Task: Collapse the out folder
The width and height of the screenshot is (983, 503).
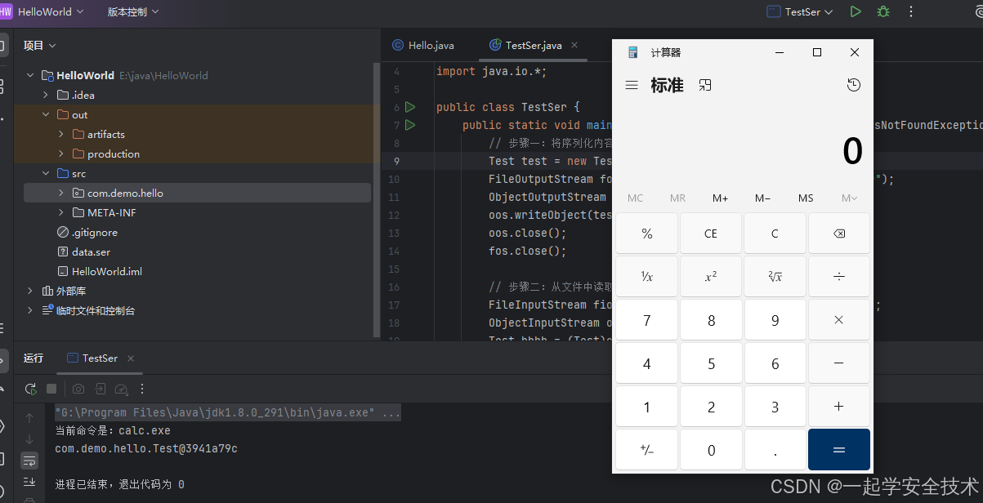Action: point(47,114)
